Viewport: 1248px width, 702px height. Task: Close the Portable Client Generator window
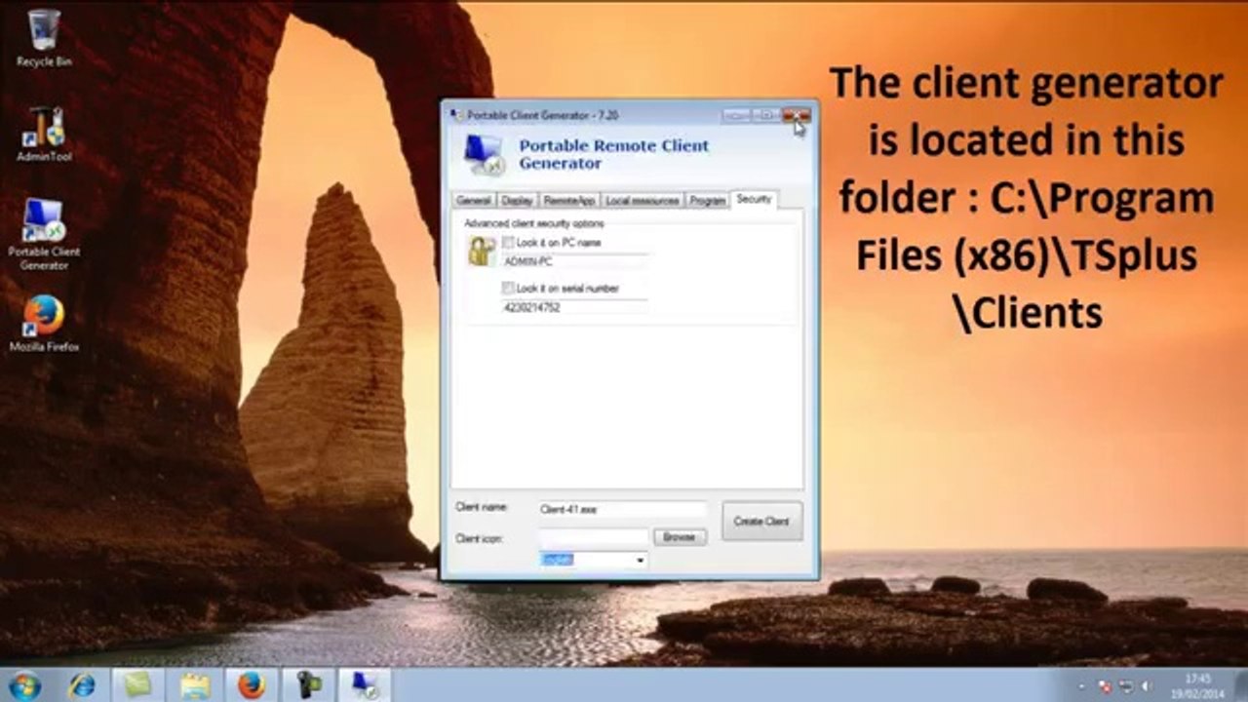(797, 115)
